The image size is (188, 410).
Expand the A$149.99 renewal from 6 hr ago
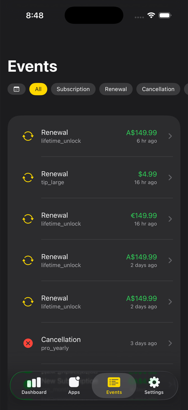(x=170, y=136)
